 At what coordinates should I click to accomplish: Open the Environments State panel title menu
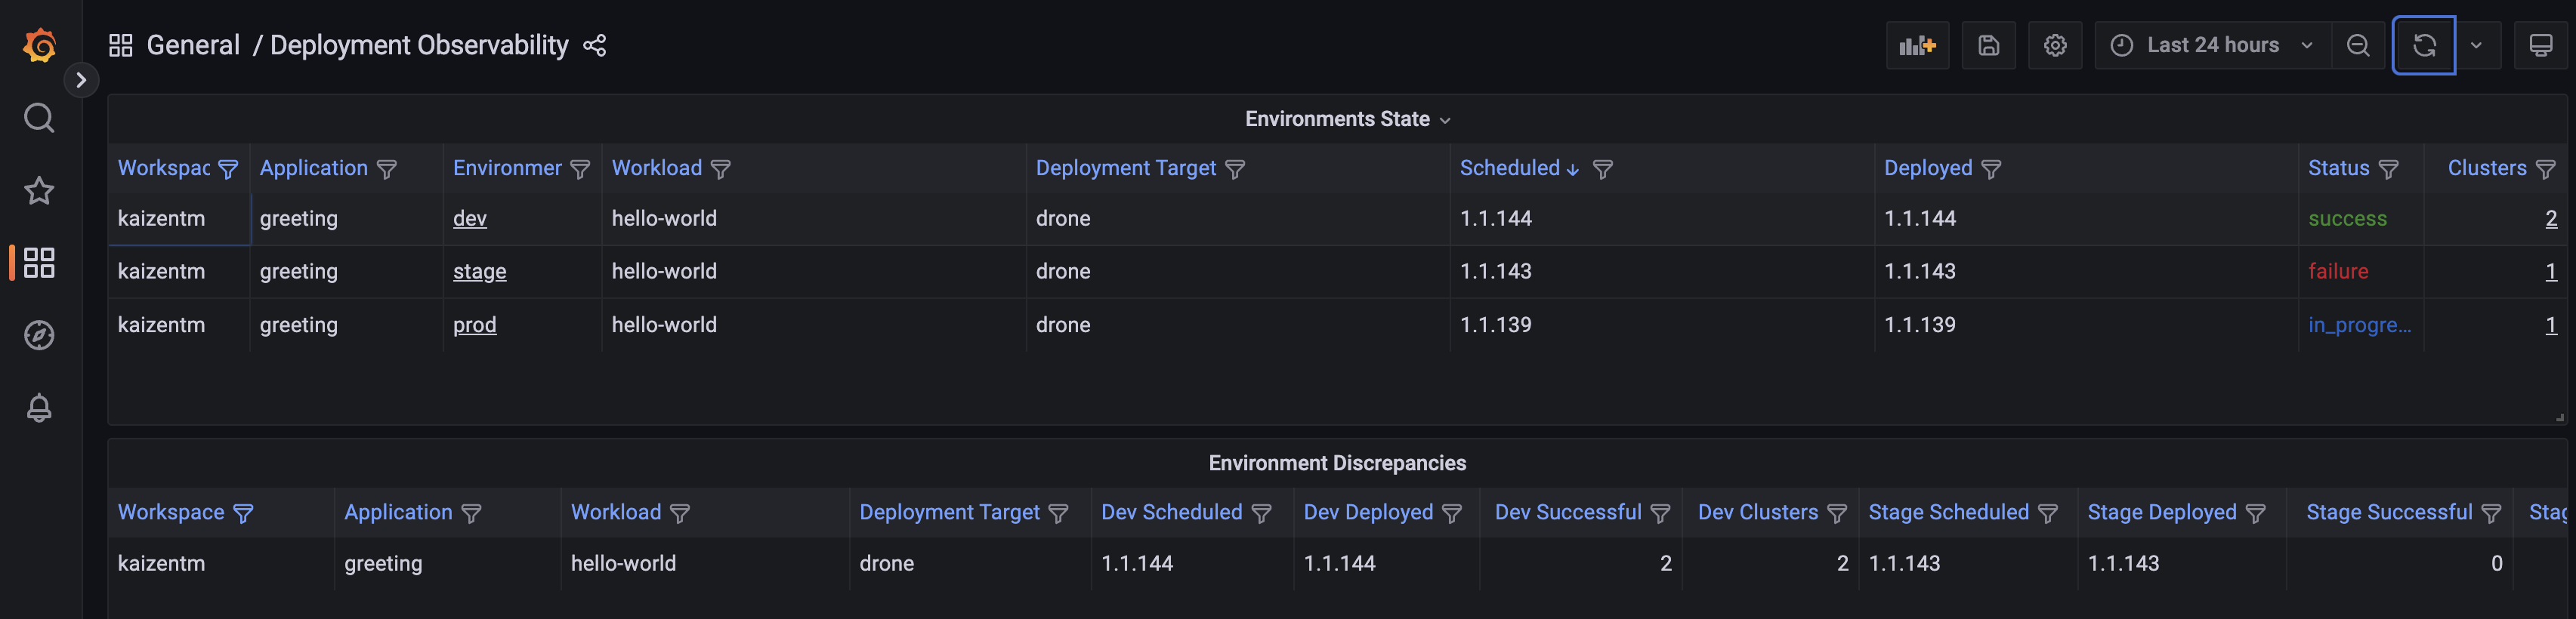(x=1347, y=119)
